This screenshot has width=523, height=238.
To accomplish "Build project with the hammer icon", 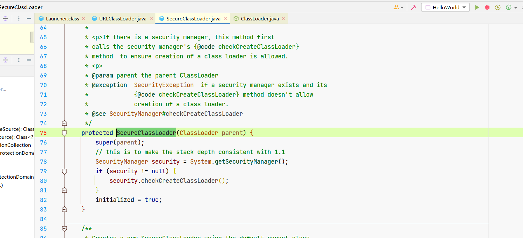I will pyautogui.click(x=414, y=7).
